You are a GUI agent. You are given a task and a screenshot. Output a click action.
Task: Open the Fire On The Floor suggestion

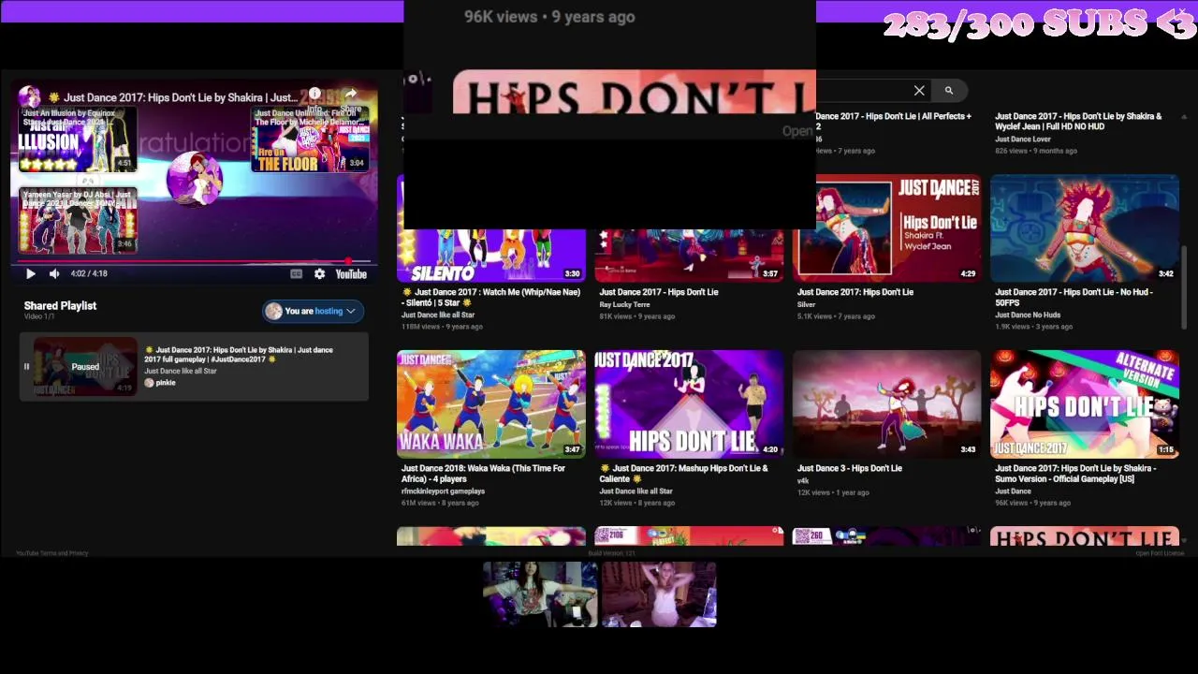tap(310, 140)
